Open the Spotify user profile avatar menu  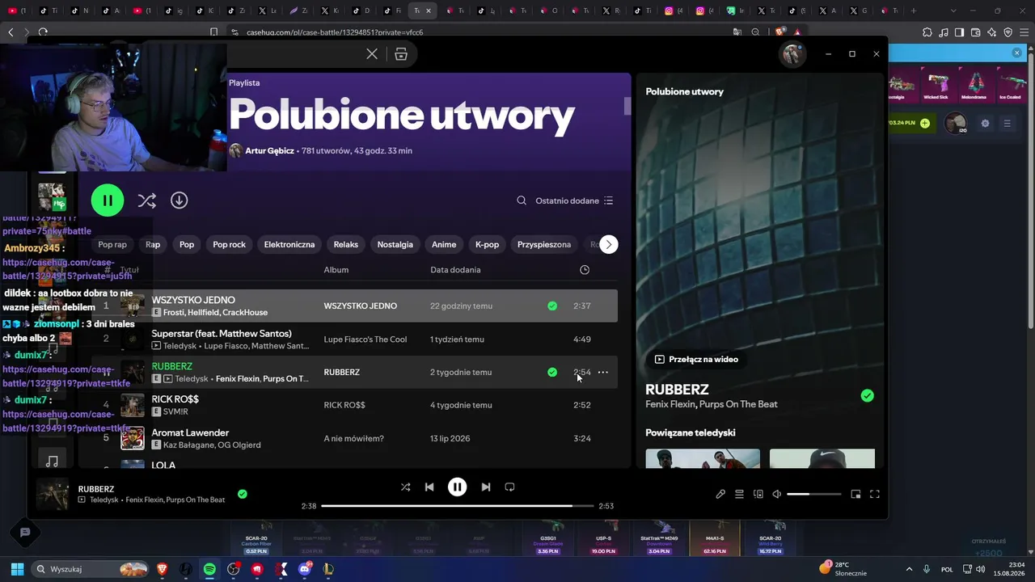point(792,54)
